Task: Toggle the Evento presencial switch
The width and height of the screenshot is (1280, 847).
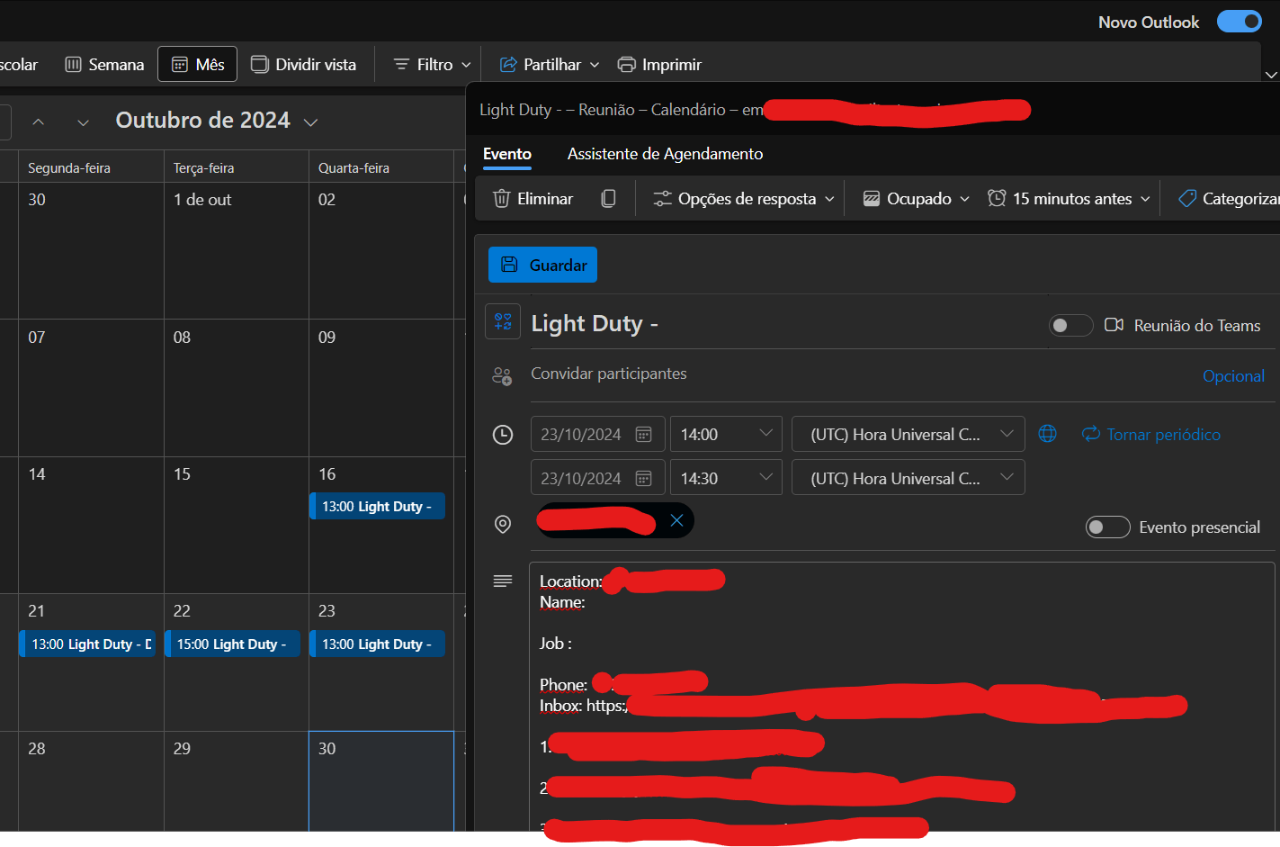Action: [x=1107, y=527]
